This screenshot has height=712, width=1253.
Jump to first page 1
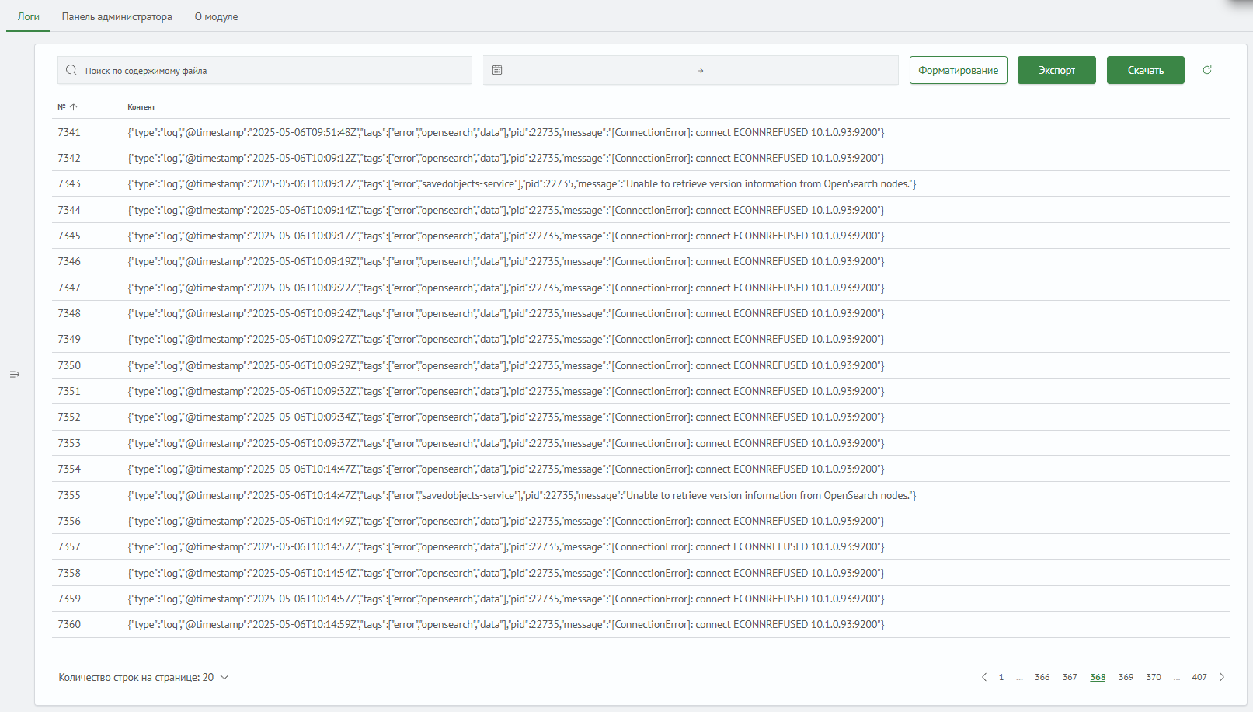pos(1001,677)
